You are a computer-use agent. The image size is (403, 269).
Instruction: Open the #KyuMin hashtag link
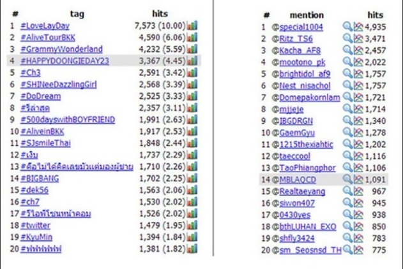click(36, 237)
